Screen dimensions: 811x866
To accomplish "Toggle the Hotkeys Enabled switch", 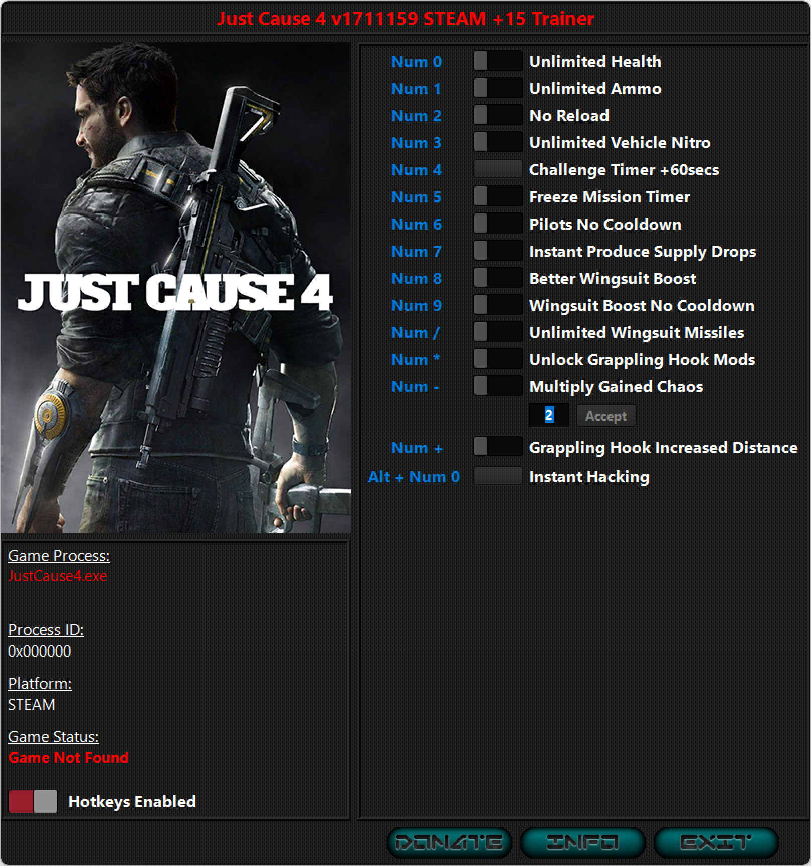I will tap(33, 801).
